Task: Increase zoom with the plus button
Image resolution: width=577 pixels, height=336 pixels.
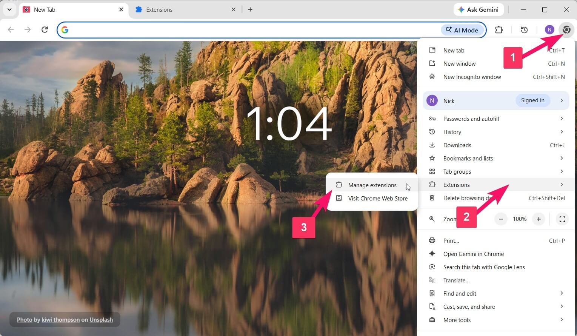Action: click(x=539, y=219)
